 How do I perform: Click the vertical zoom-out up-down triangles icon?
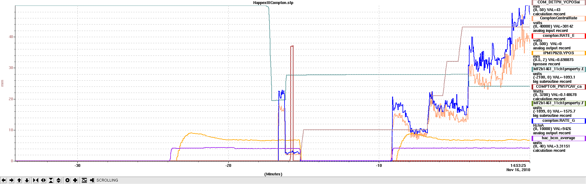tap(59, 180)
